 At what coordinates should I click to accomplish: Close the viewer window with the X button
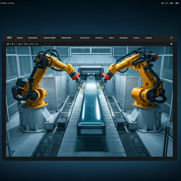171,38
